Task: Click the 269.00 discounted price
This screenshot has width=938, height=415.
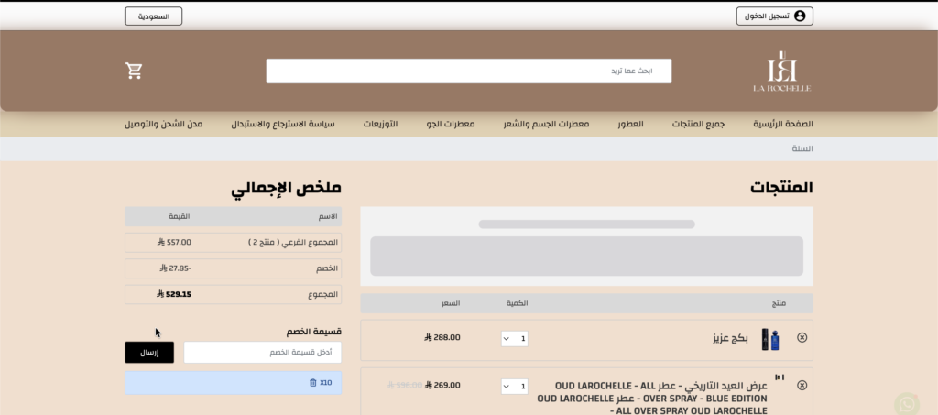Action: pos(442,385)
